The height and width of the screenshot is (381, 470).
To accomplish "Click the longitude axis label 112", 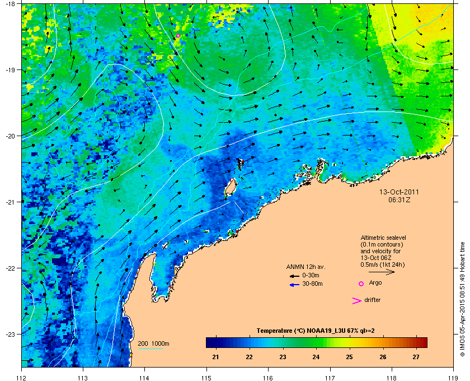I will 22,378.
